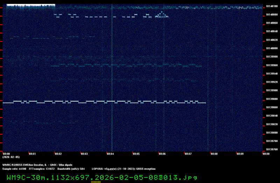Click the Sample rate: 44100 text

pyautogui.click(x=14, y=169)
